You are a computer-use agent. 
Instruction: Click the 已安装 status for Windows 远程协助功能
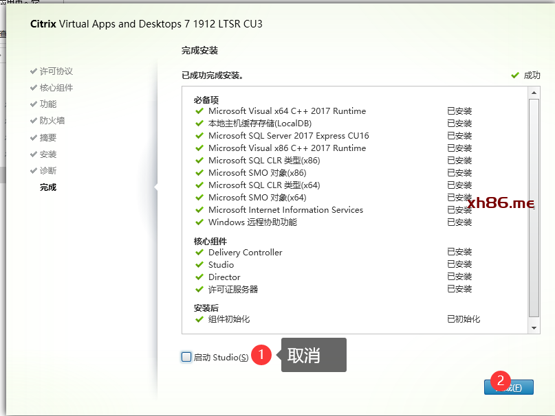coord(459,222)
